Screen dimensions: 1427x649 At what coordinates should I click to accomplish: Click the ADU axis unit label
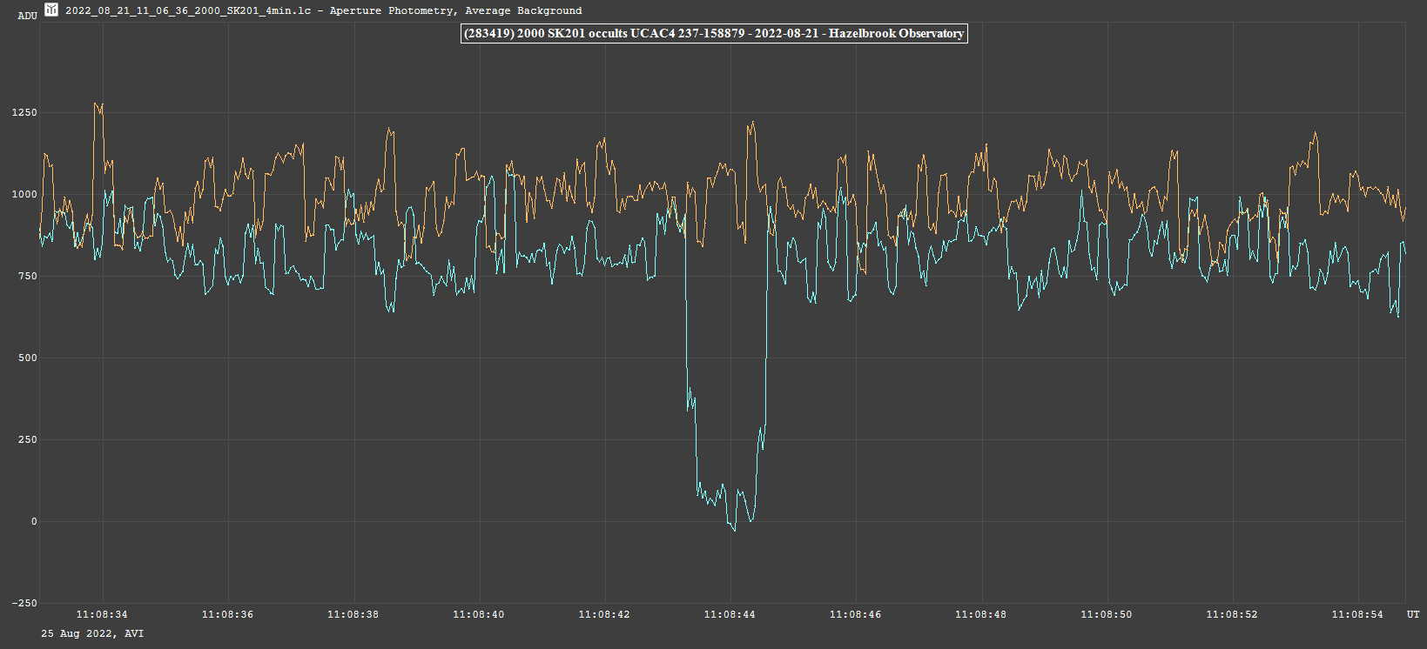click(x=28, y=16)
